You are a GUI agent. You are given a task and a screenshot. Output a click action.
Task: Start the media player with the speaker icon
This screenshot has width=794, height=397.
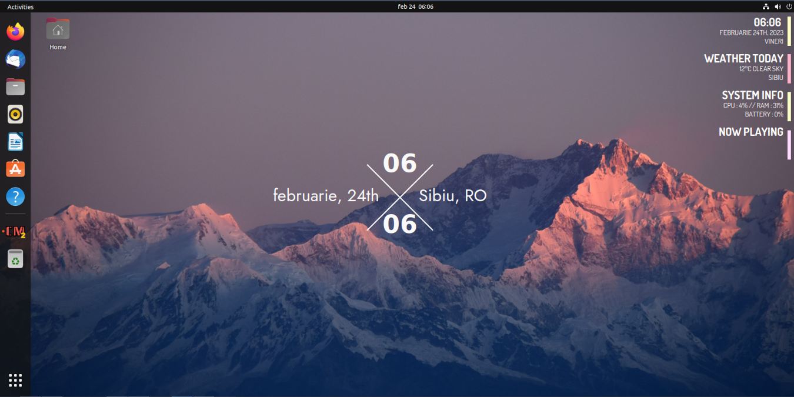pyautogui.click(x=15, y=114)
